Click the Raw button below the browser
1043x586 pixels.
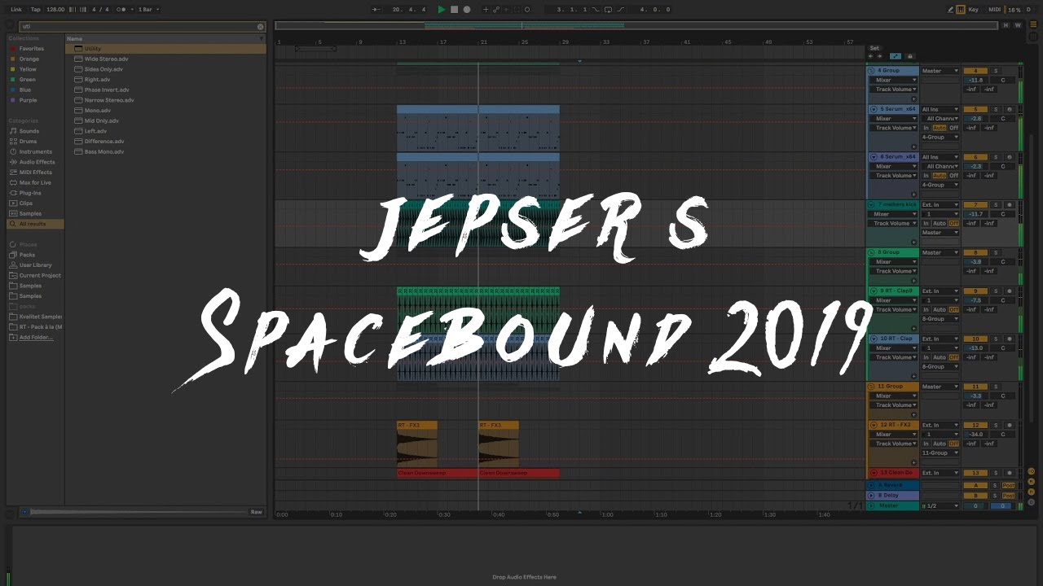pyautogui.click(x=256, y=512)
